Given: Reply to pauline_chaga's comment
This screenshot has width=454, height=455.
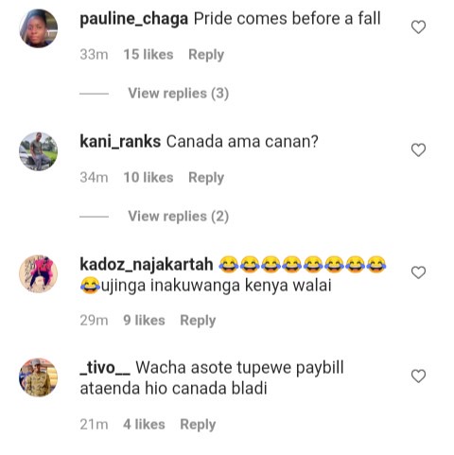Looking at the screenshot, I should [206, 55].
